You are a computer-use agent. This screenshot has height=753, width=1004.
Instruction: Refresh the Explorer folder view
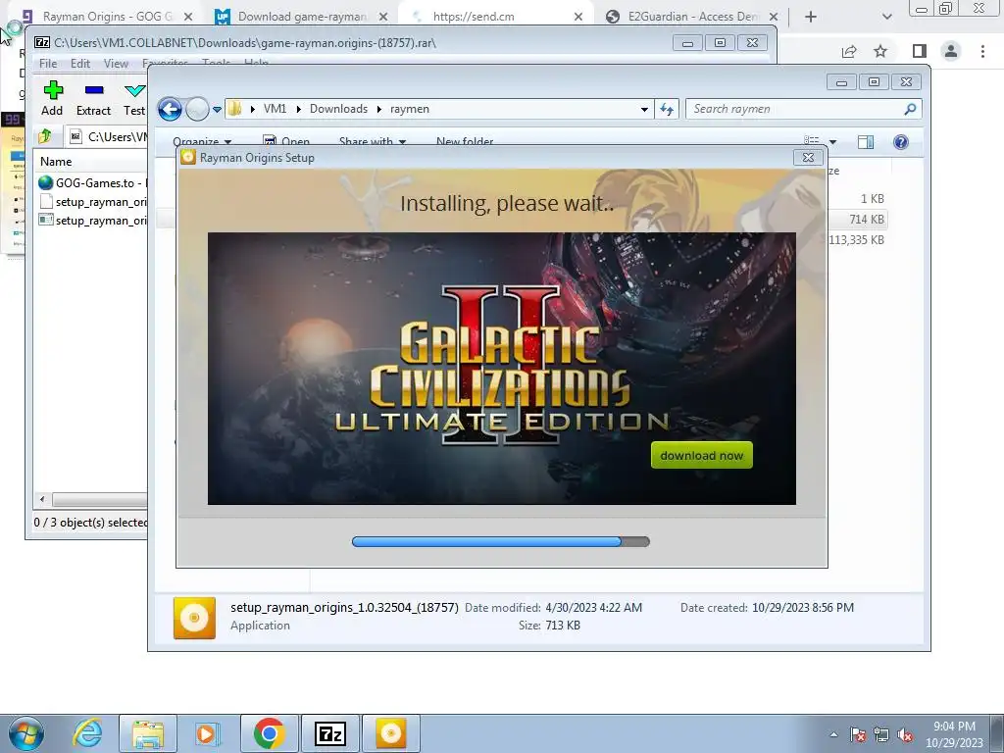click(667, 110)
